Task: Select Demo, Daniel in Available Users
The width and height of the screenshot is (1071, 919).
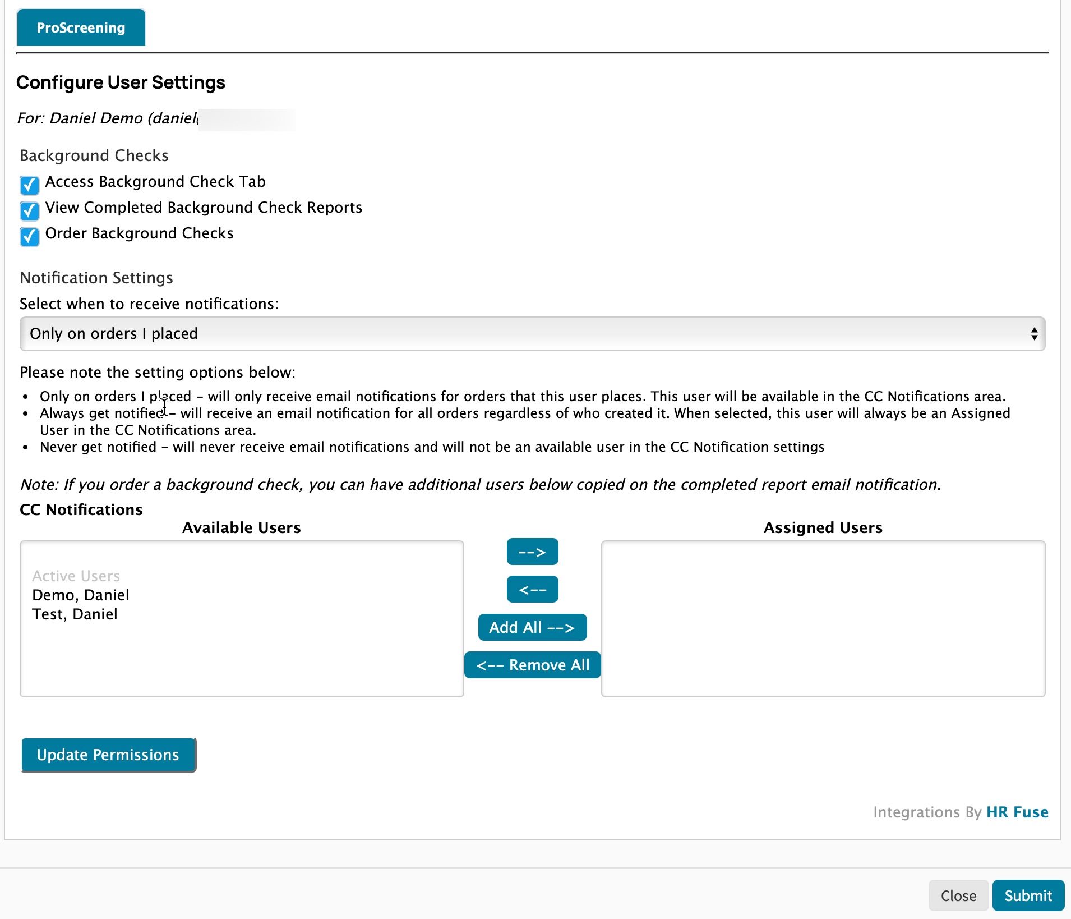Action: click(81, 595)
